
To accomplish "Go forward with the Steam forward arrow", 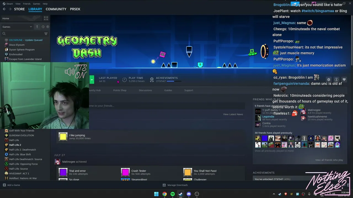I will (10, 9).
